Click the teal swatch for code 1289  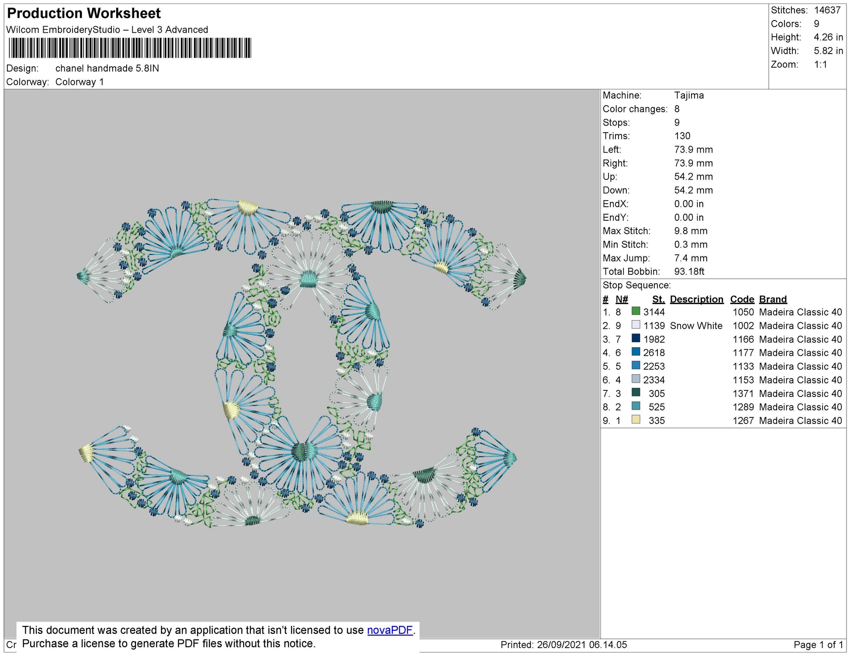tap(636, 406)
